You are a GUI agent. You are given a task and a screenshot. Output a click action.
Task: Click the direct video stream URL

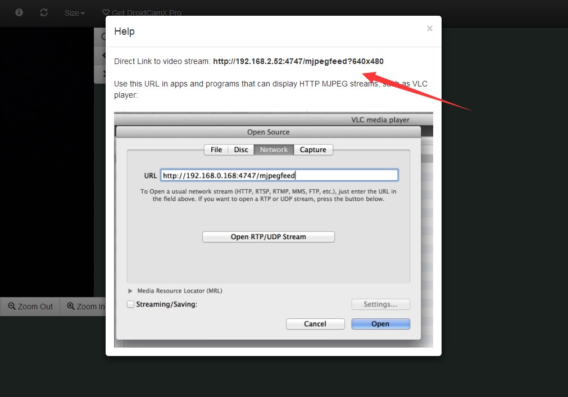[x=298, y=61]
